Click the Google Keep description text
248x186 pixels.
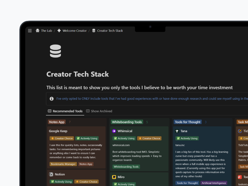click(76, 151)
